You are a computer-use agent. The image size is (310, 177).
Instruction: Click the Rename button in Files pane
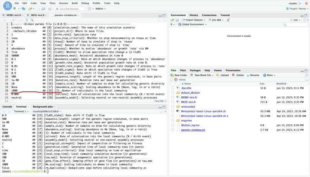253,75
